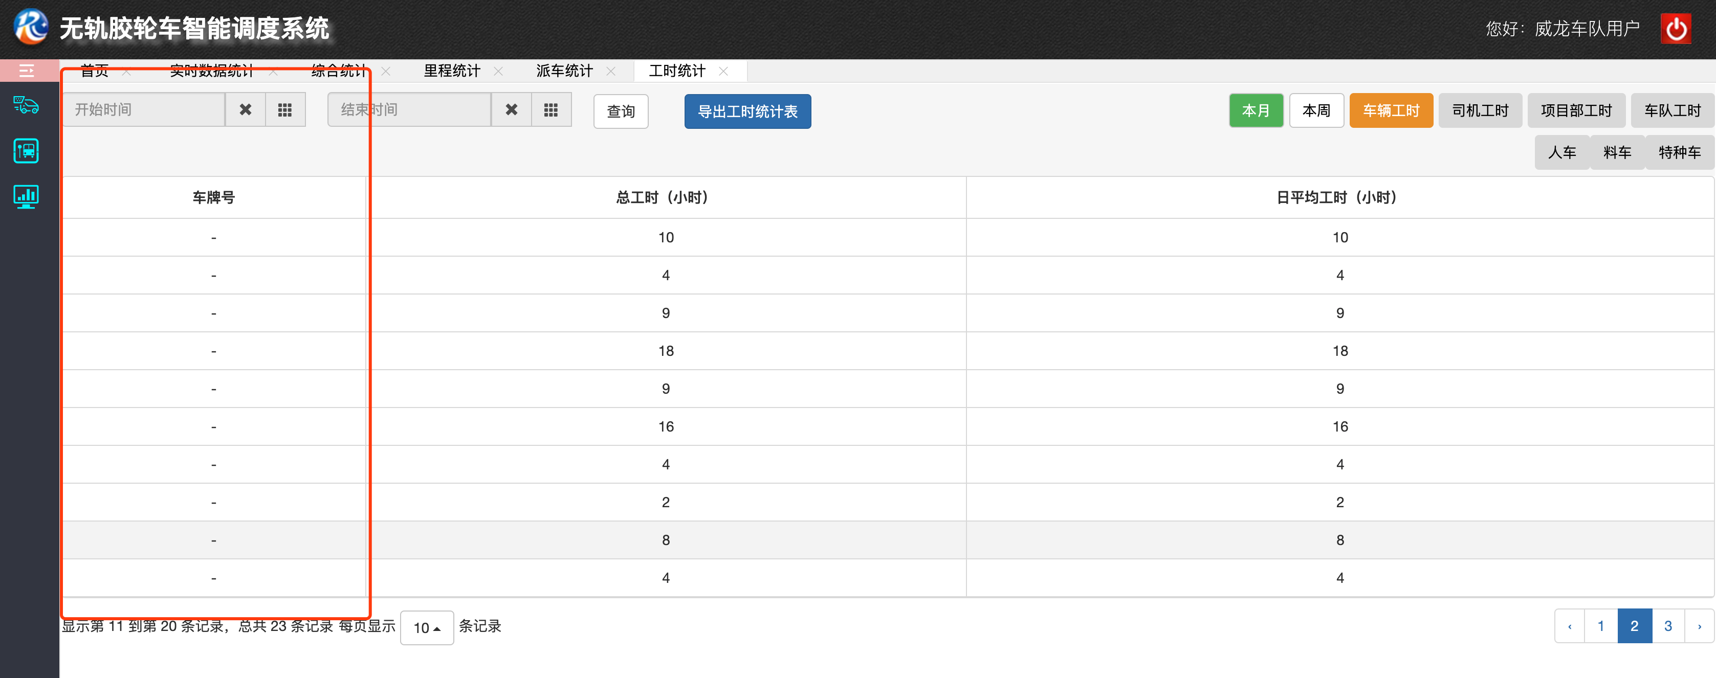
Task: Click the 导出工时统计表 button
Action: click(x=747, y=111)
